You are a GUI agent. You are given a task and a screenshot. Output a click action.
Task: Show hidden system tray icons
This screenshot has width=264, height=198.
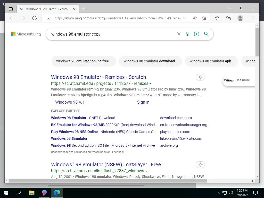tap(218, 193)
